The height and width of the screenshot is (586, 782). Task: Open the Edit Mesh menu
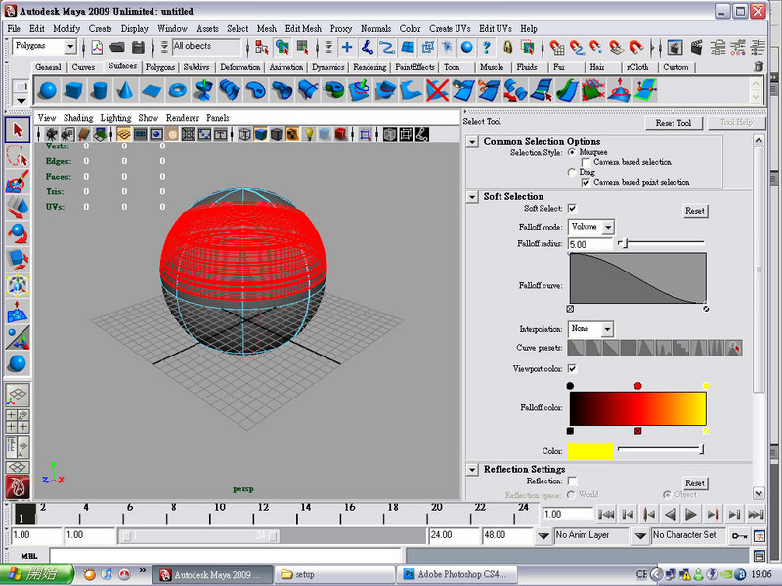[x=303, y=29]
